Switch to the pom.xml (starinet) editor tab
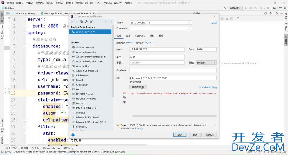Image resolution: width=288 pixels, height=155 pixels. (x=24, y=13)
